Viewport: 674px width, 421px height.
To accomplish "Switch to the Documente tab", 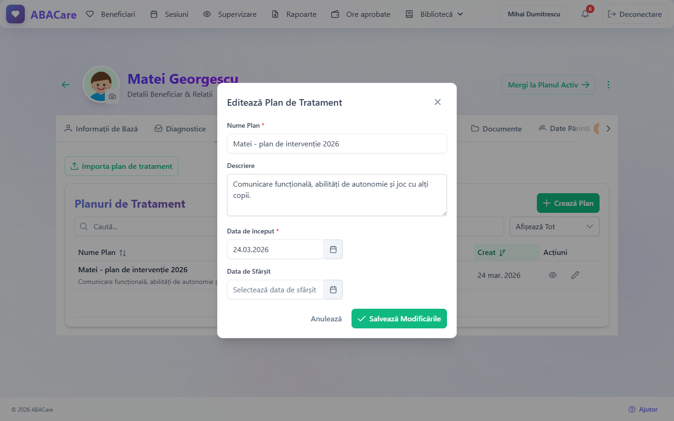I will (x=496, y=129).
